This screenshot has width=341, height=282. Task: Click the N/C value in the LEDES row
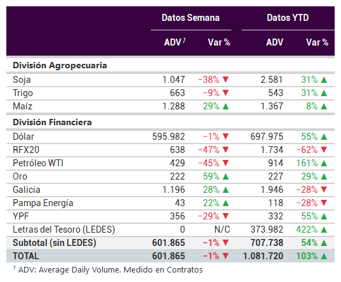point(222,230)
